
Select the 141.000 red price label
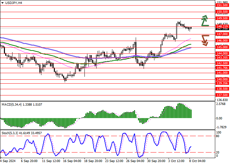(222, 73)
